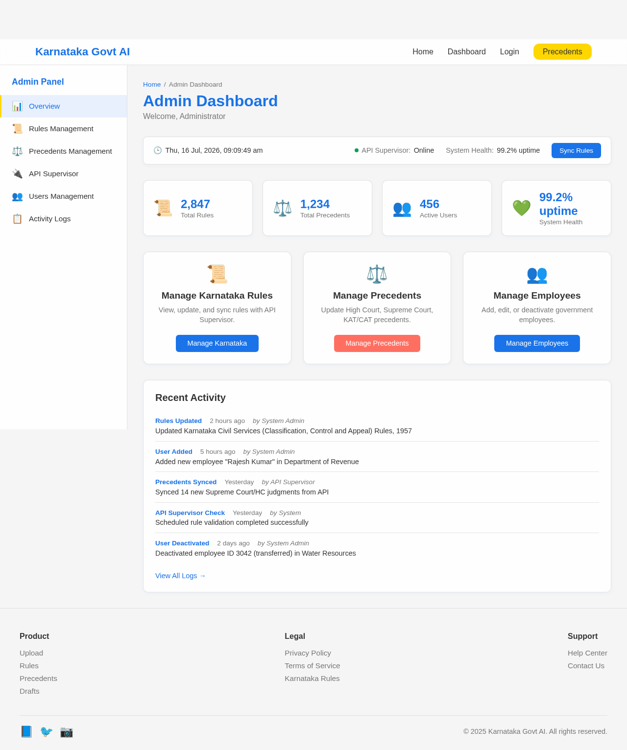This screenshot has height=750, width=627.
Task: Open the View All Logs link
Action: [x=180, y=576]
